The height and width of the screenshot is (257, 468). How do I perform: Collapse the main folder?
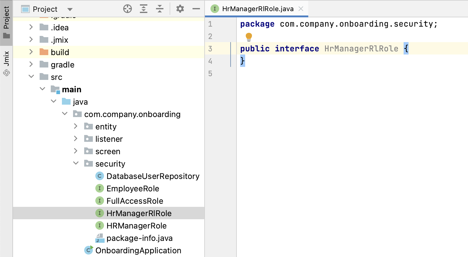(x=42, y=89)
